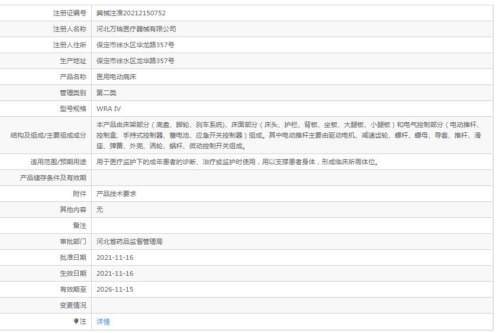Click the 管理类别 label
Image resolution: width=496 pixels, height=333 pixels.
point(73,93)
